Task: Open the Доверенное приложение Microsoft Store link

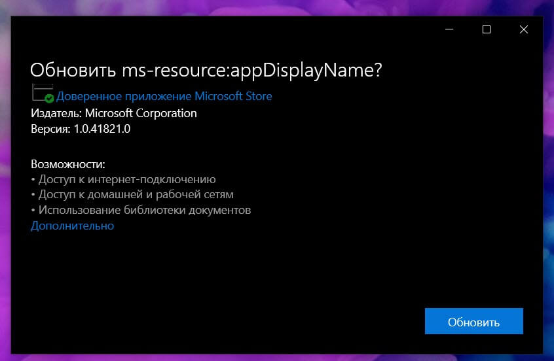Action: coord(164,96)
